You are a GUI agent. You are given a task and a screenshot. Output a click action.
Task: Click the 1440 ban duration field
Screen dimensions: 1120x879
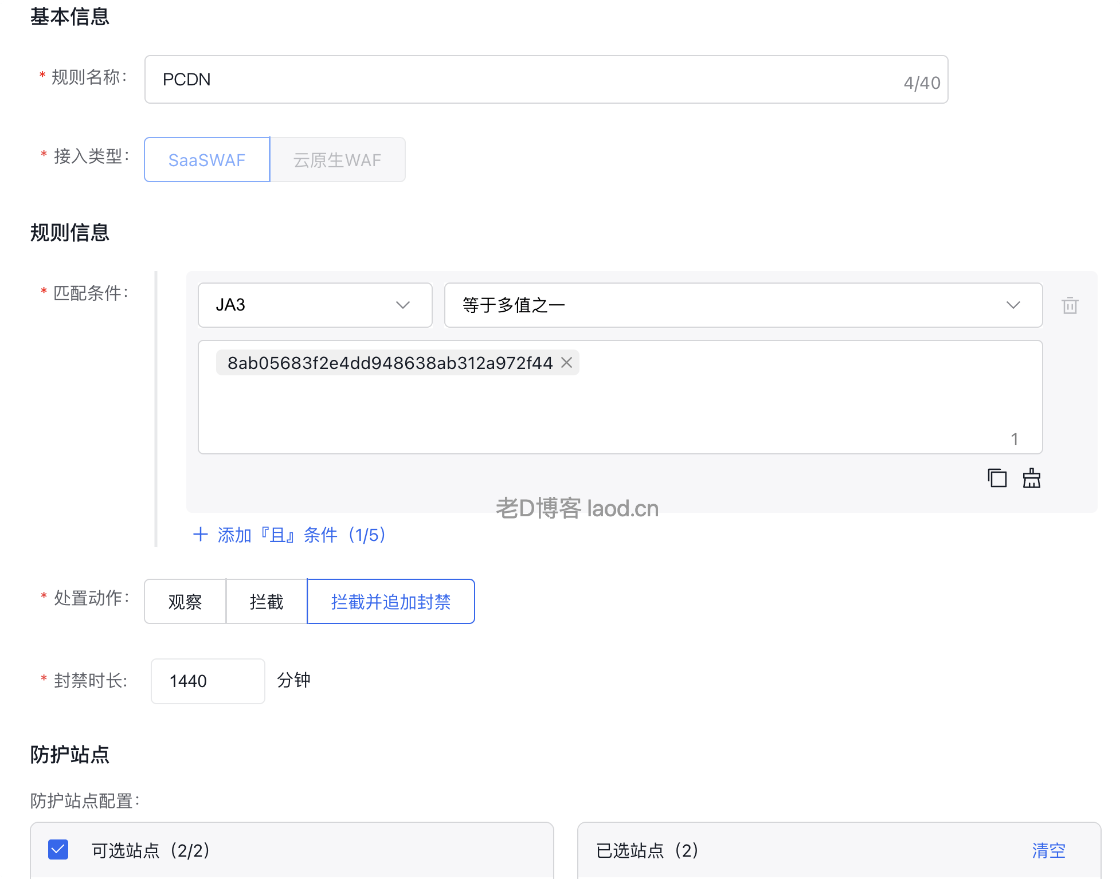[x=207, y=681]
